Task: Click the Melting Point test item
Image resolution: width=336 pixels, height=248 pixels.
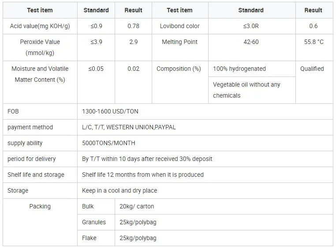Action: (x=179, y=42)
